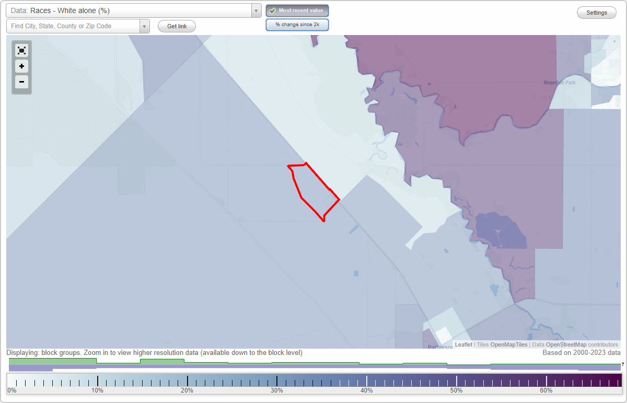Zoom out using the minus map control
Image resolution: width=627 pixels, height=403 pixels.
(x=21, y=82)
